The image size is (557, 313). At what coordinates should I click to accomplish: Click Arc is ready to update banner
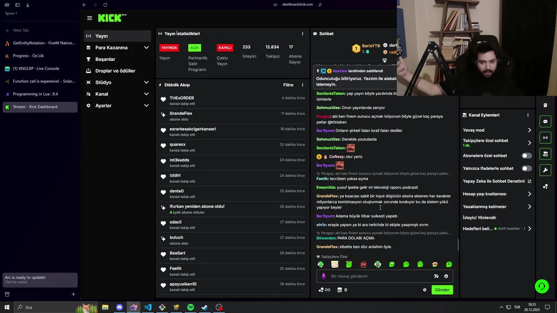[40, 280]
